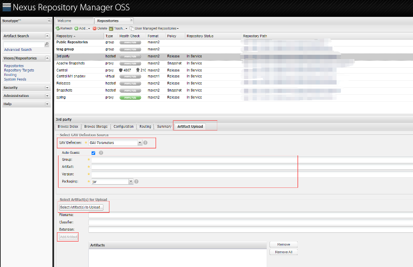Screen dimensions: 413x267
Task: Switch to the Summary tab
Action: coord(164,127)
